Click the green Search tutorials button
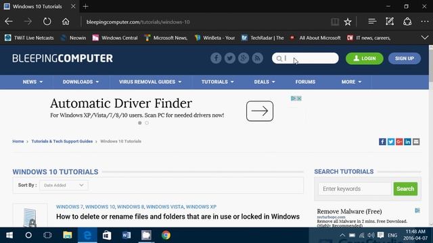The width and height of the screenshot is (433, 243). coord(405,189)
